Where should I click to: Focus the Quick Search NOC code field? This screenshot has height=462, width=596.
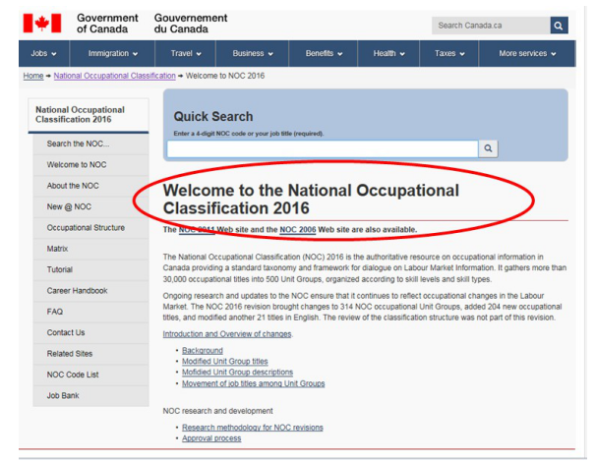tap(323, 148)
